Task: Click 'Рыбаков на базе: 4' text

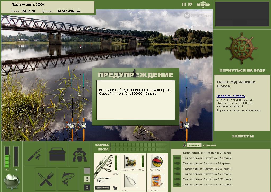Action: (x=230, y=106)
